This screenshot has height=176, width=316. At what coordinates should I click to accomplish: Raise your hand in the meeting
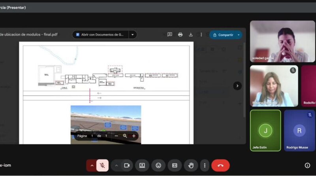pyautogui.click(x=191, y=165)
